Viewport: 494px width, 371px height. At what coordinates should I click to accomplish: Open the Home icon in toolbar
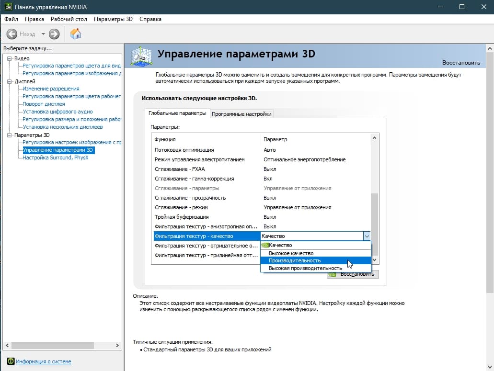76,34
